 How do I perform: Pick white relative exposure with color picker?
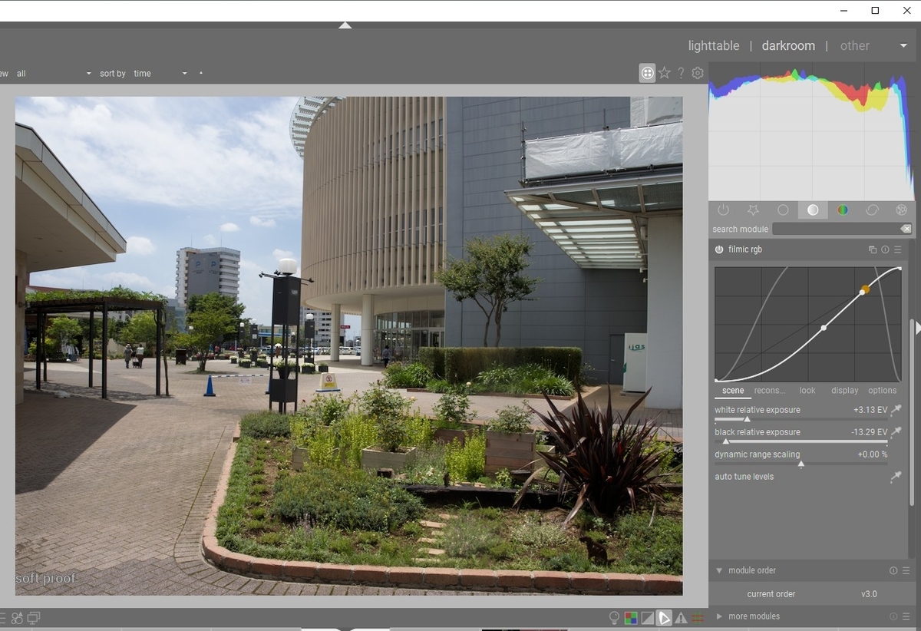tap(896, 411)
